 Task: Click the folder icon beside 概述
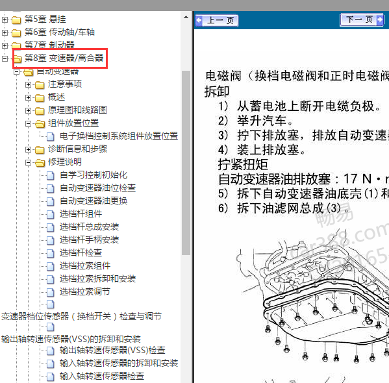[x=40, y=98]
